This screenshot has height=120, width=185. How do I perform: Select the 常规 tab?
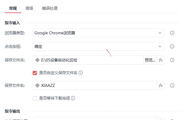click(x=13, y=8)
